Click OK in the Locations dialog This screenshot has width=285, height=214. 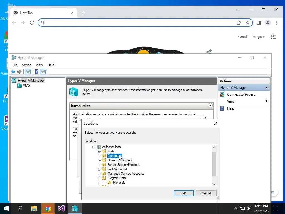click(x=184, y=193)
